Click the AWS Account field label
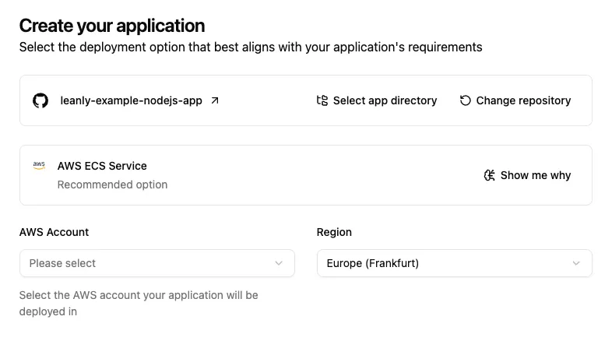This screenshot has height=341, width=612. click(x=54, y=232)
